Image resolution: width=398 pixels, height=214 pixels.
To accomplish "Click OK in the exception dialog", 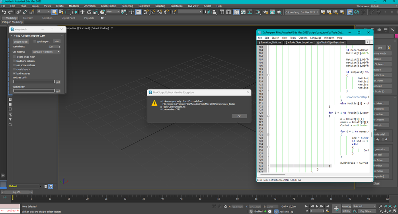I will point(239,116).
